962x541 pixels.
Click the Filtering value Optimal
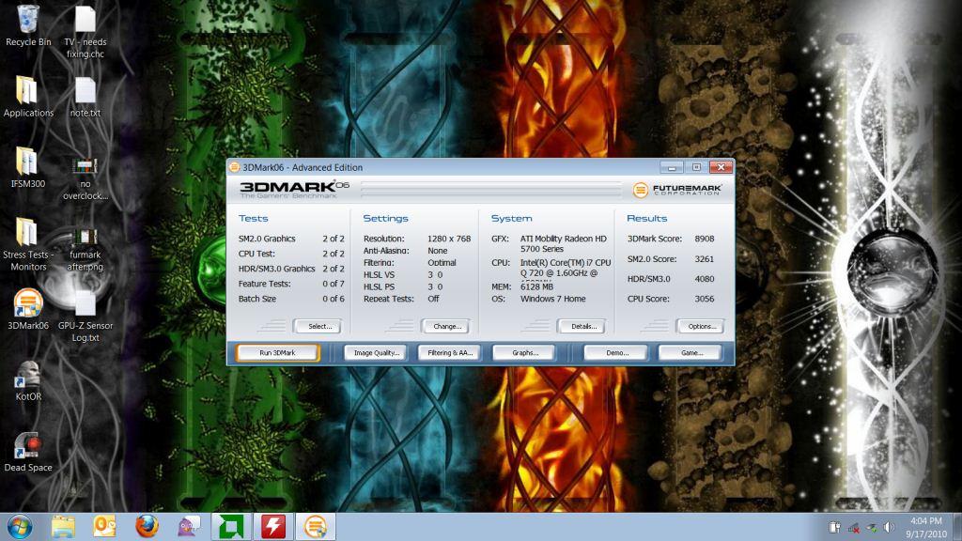(442, 263)
